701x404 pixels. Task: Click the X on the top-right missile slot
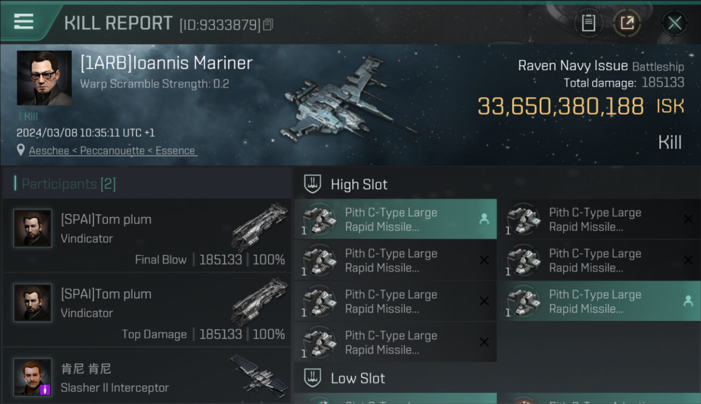point(688,219)
